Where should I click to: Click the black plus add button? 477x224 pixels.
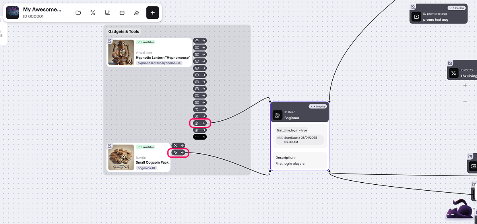tap(153, 13)
